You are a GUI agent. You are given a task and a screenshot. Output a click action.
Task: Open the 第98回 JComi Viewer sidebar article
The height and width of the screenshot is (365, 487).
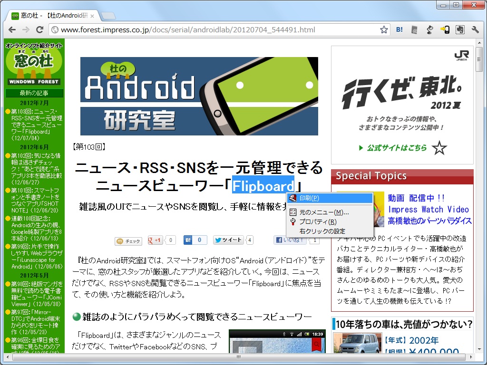point(37,294)
